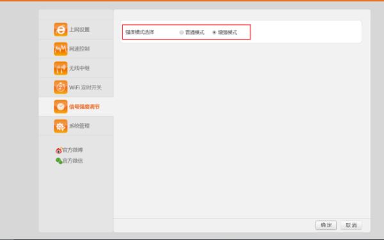Open the 上网设置 menu item
The width and height of the screenshot is (384, 240).
click(x=76, y=29)
